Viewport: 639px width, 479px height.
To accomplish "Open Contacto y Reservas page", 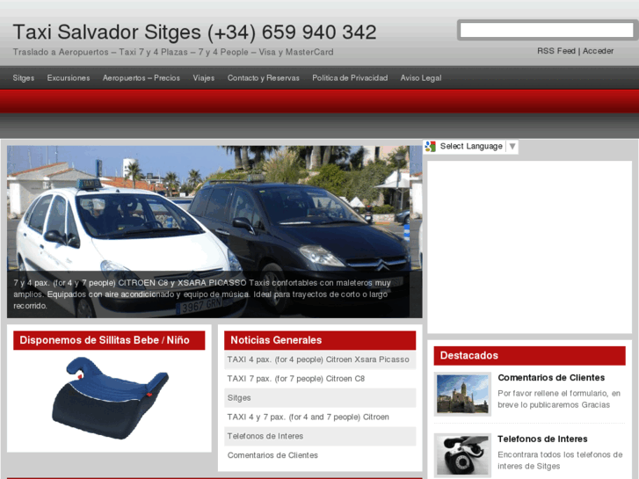I will (264, 78).
